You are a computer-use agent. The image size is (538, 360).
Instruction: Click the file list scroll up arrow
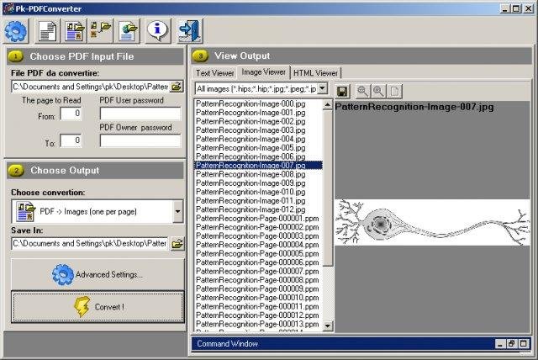328,104
